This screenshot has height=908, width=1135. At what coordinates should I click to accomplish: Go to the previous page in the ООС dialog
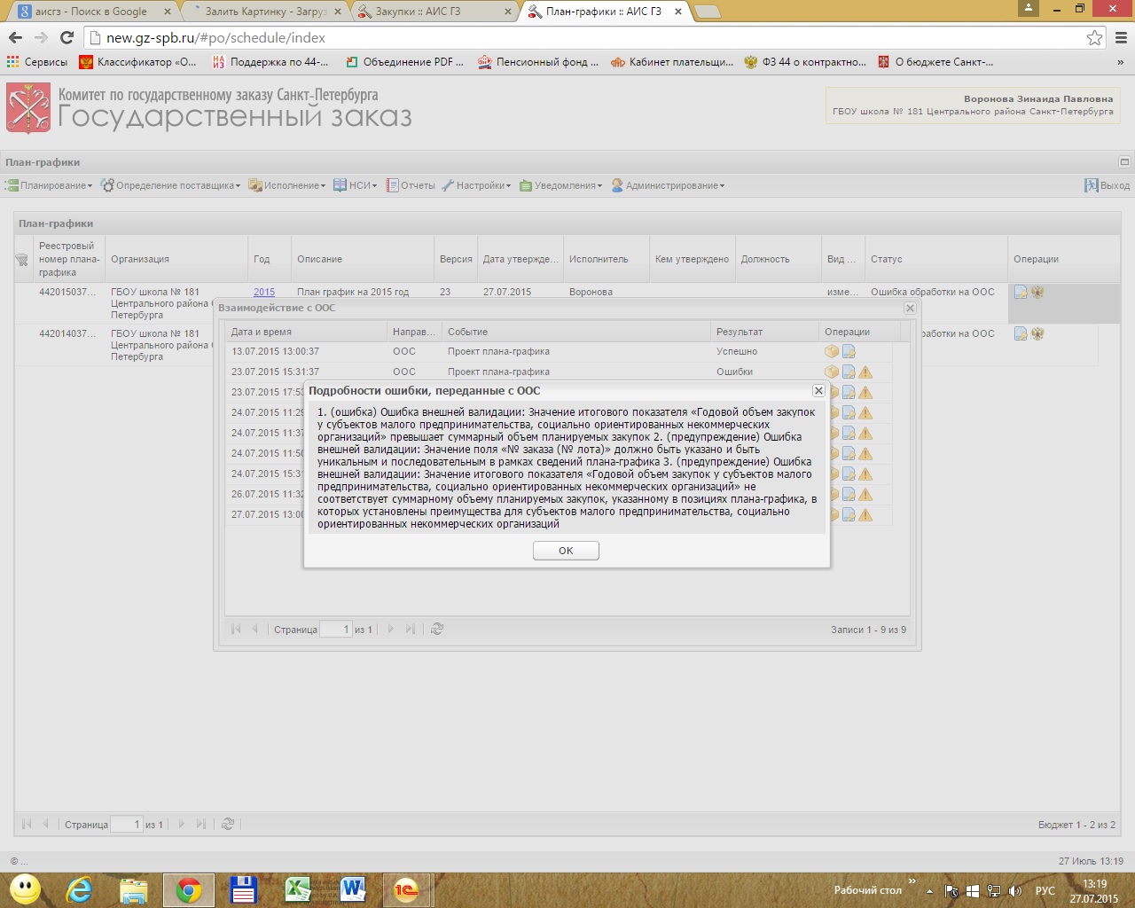click(x=255, y=629)
